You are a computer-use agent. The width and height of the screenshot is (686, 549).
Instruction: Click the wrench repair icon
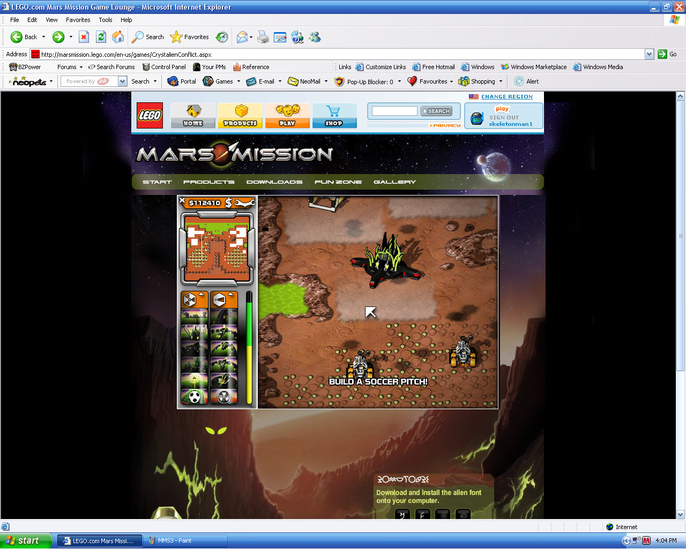point(244,202)
